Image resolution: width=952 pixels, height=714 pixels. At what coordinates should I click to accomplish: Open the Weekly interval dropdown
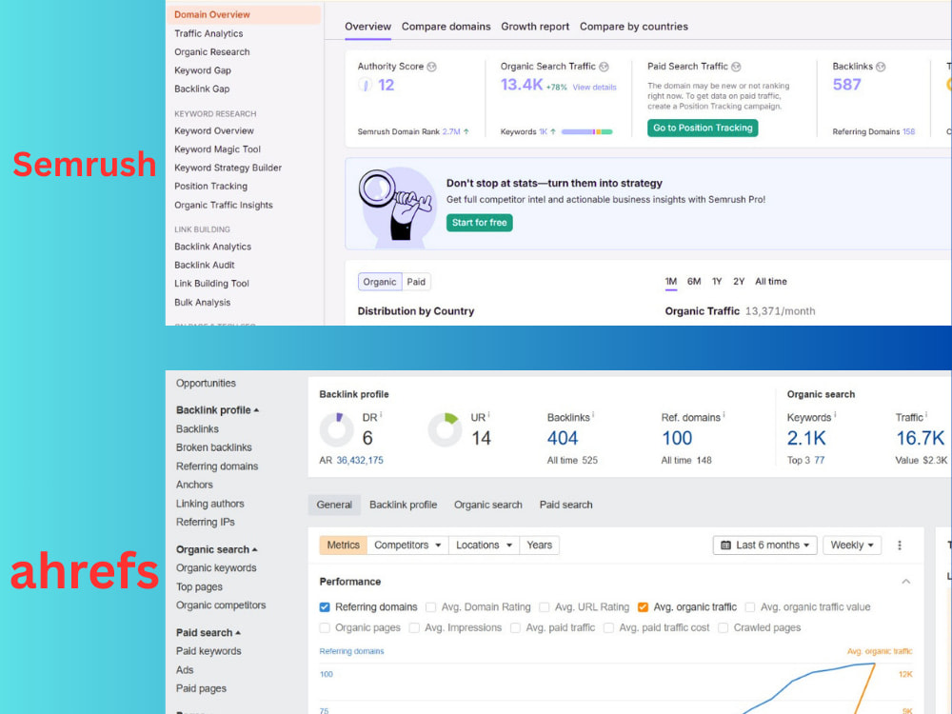click(852, 545)
